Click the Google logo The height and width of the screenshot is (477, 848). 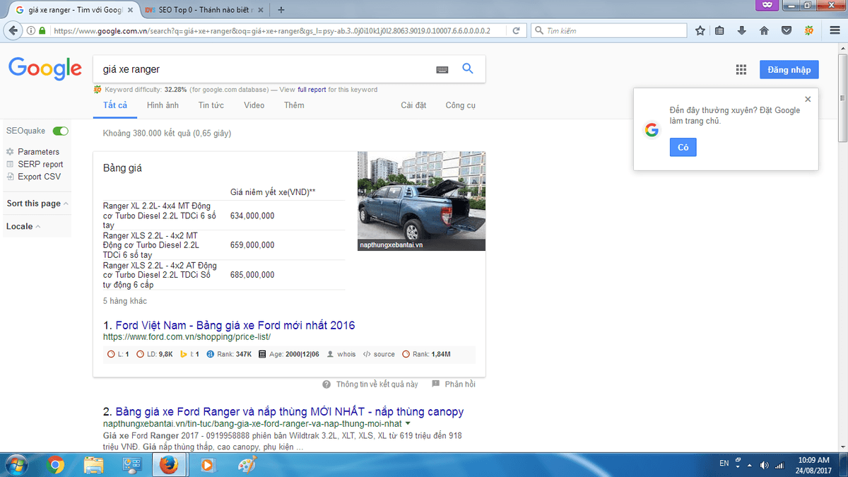click(x=45, y=69)
